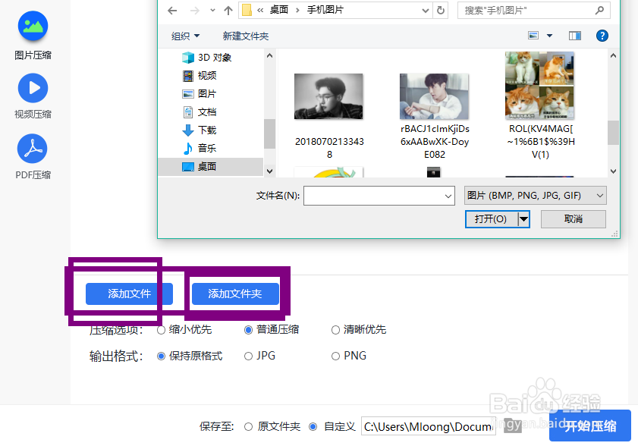
Task: Open the 视频压缩 video compression icon
Action: point(33,88)
